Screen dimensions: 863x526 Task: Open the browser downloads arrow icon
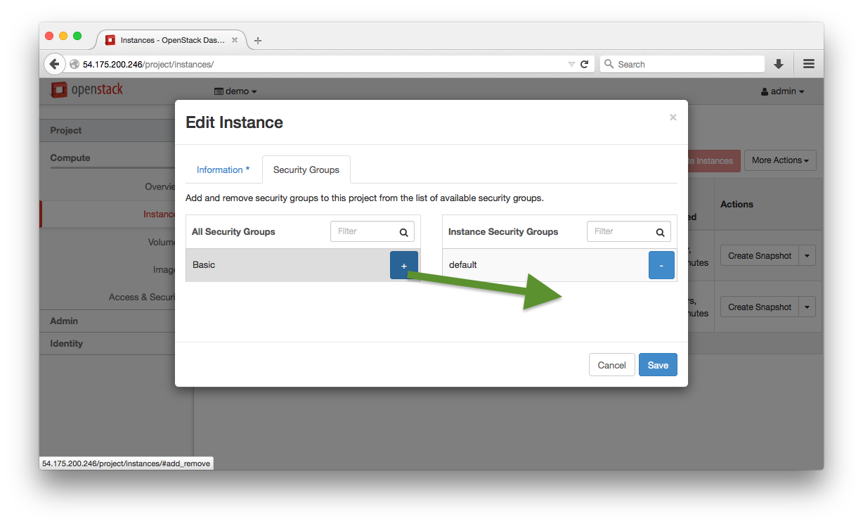(x=779, y=64)
